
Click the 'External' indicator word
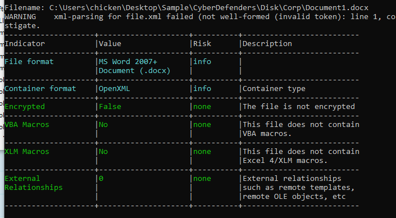click(22, 179)
